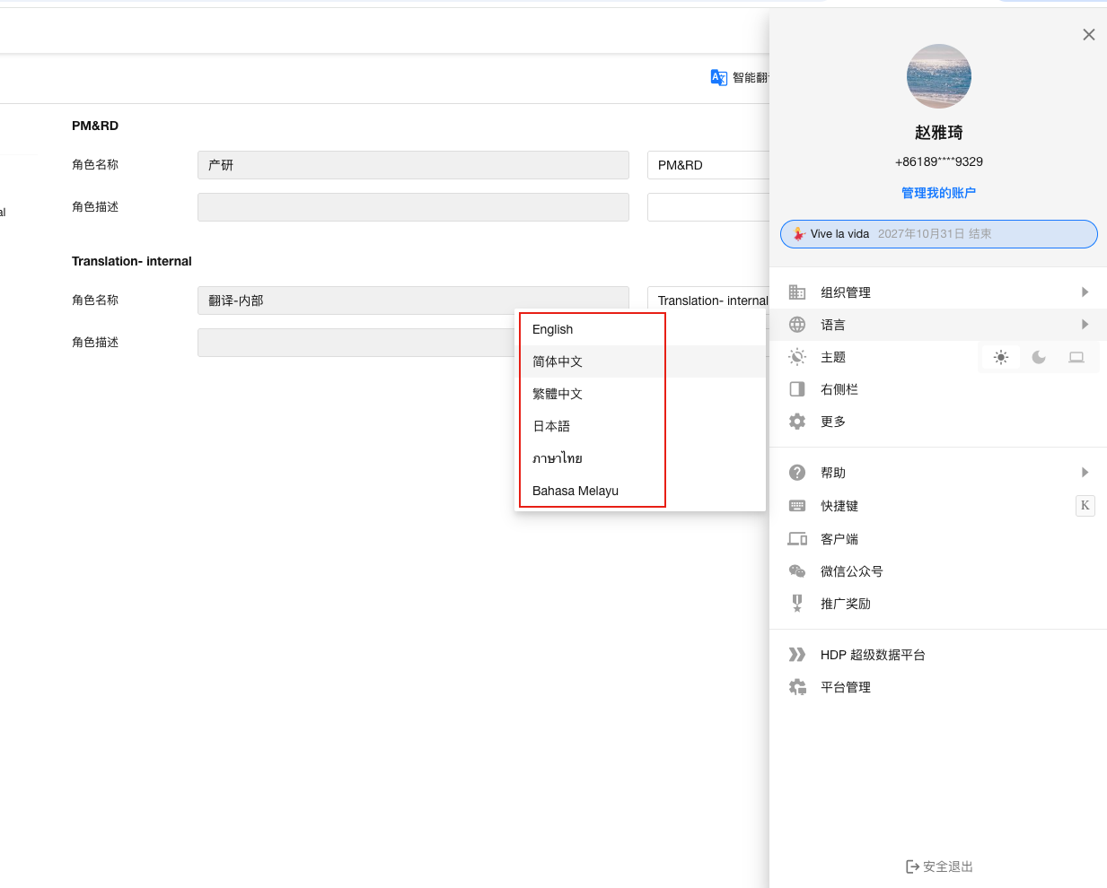
Task: Click the 更多 gear icon
Action: [x=797, y=422]
